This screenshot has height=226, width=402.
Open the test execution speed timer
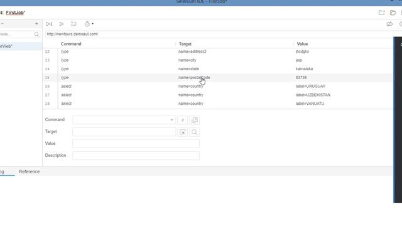[x=87, y=24]
